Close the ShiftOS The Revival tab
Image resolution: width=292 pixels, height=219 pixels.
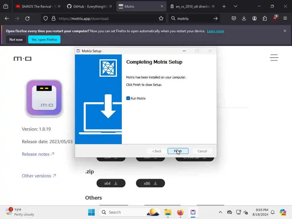[59, 6]
